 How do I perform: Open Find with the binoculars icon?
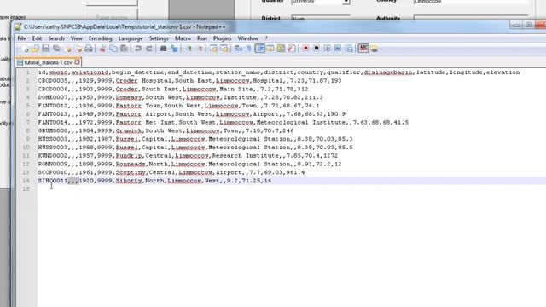[x=163, y=49]
